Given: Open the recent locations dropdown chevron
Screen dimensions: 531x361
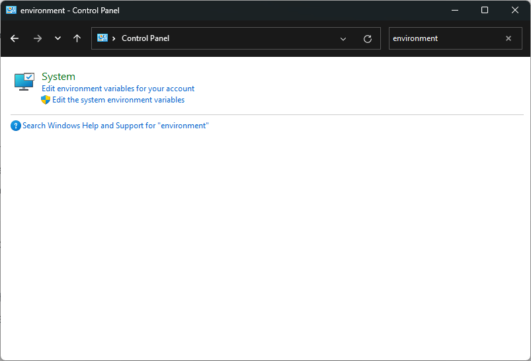Looking at the screenshot, I should tap(58, 38).
